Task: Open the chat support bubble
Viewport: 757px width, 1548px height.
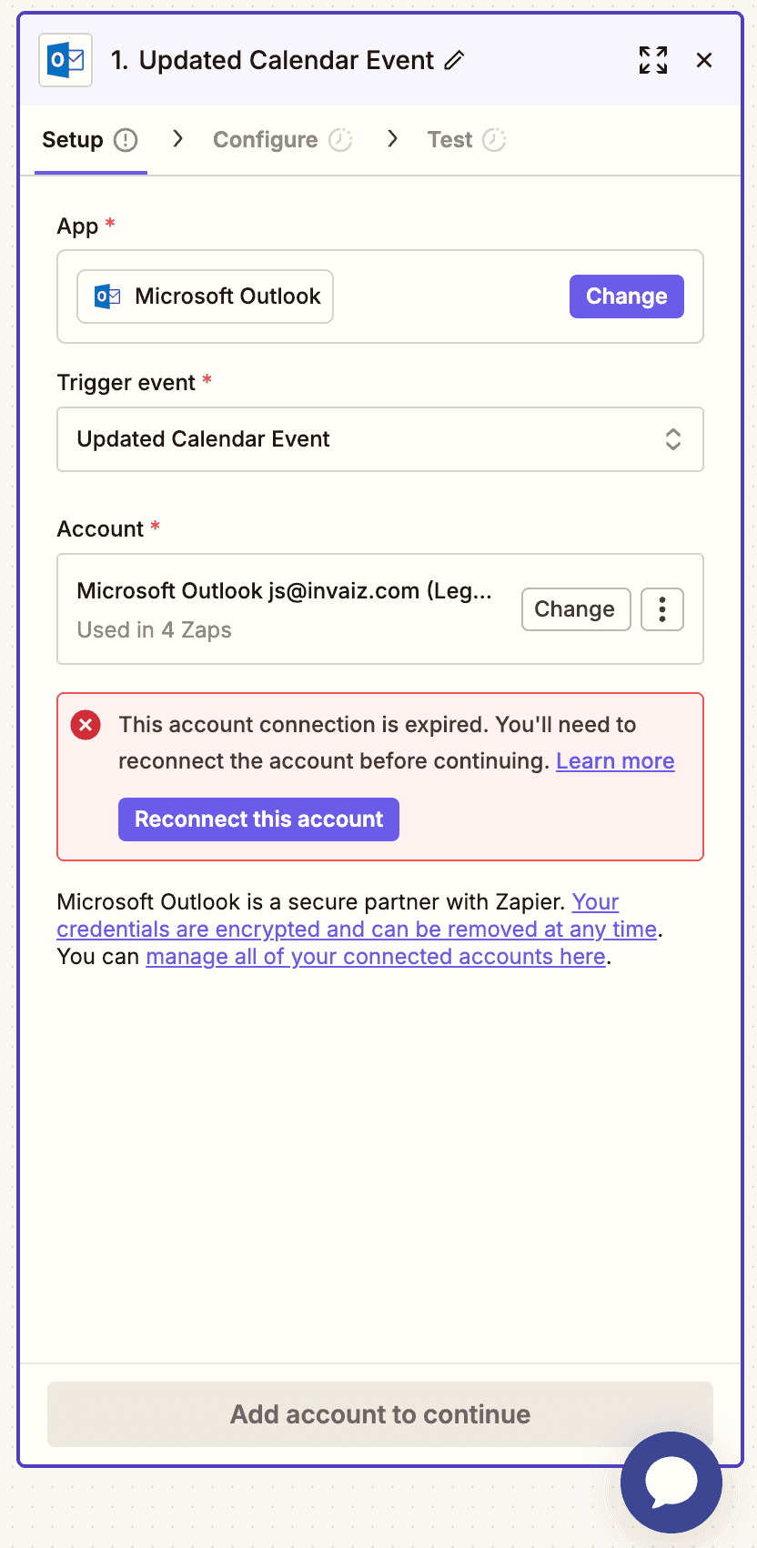Action: click(x=671, y=1482)
